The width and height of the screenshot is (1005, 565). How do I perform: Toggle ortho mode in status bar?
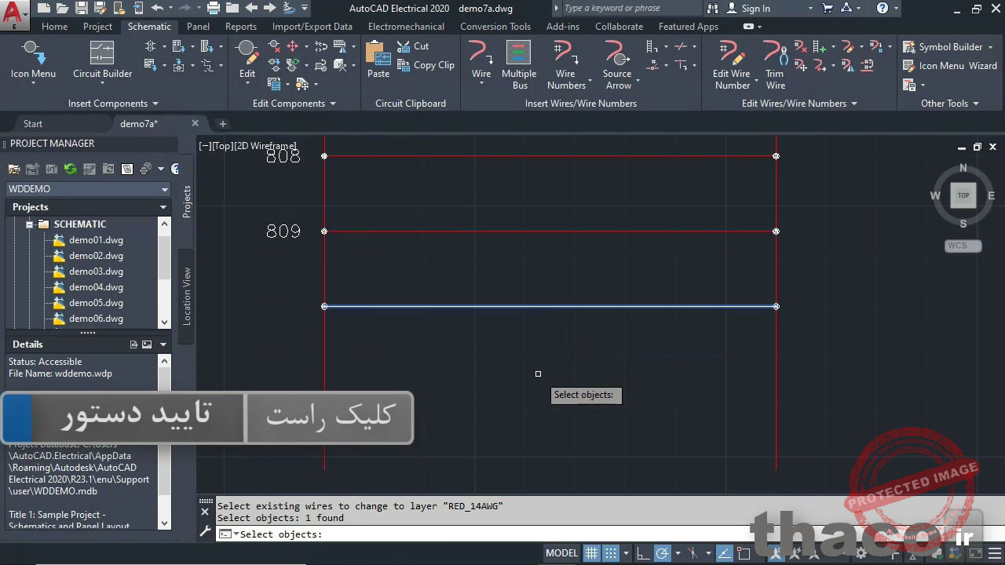pos(641,553)
